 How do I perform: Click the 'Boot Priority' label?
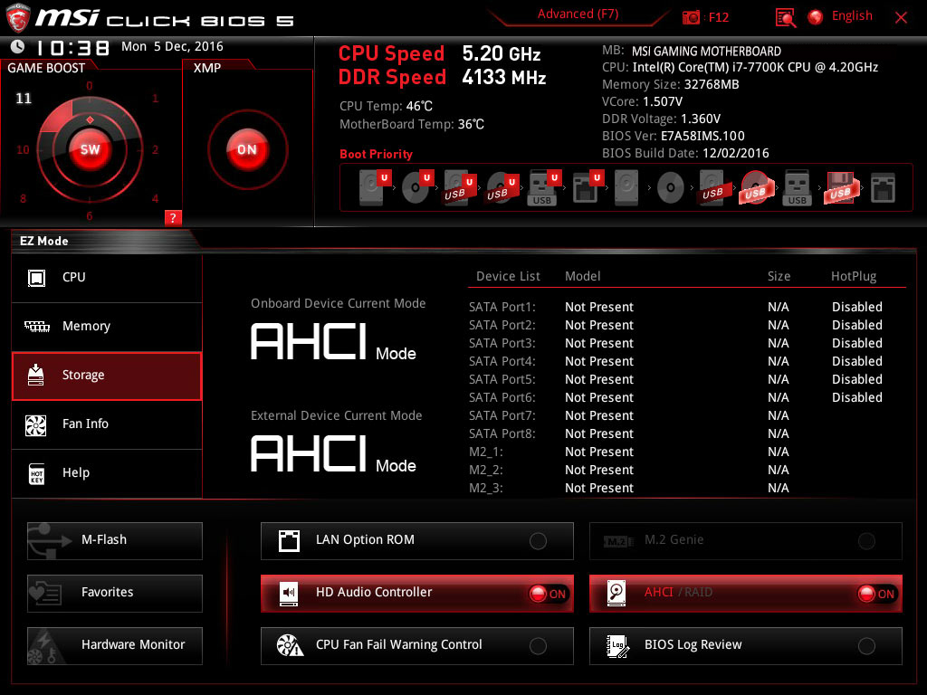(x=376, y=154)
